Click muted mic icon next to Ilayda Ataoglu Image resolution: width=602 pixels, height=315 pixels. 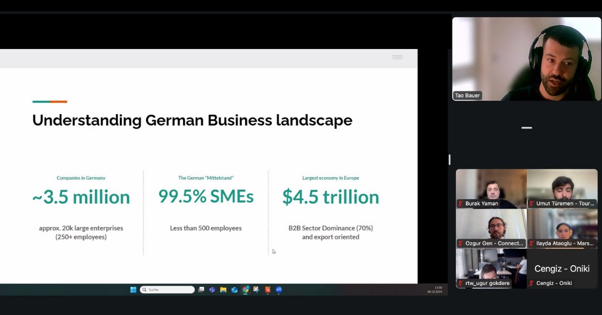click(x=531, y=243)
